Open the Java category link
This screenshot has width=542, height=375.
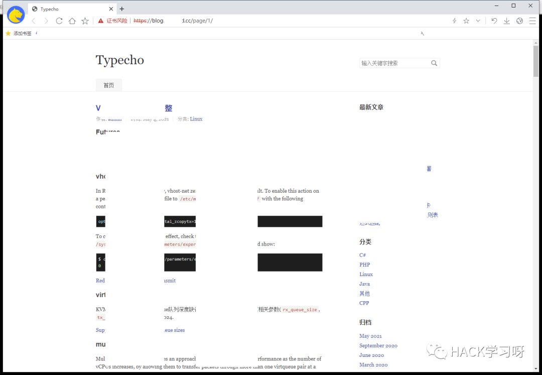pyautogui.click(x=365, y=284)
